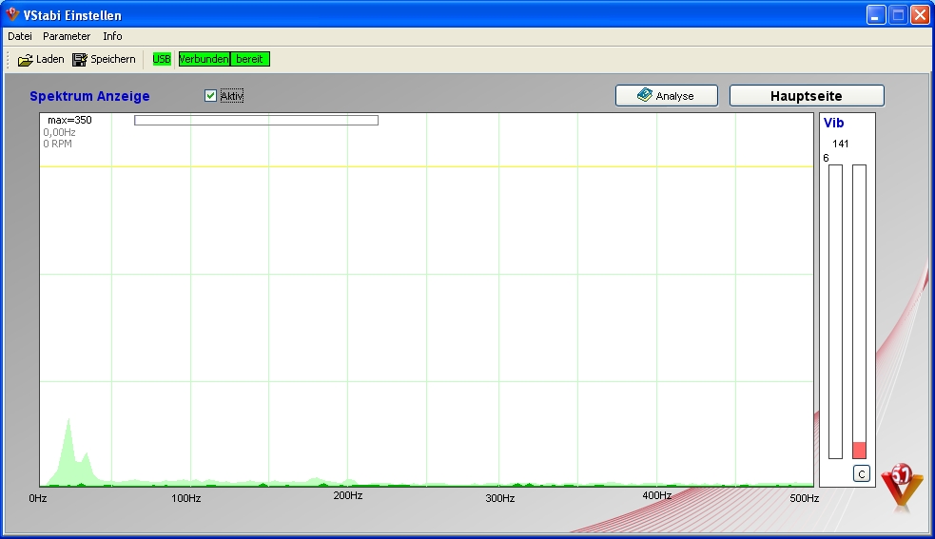The height and width of the screenshot is (539, 935).
Task: Click the USB status indicator
Action: point(162,59)
